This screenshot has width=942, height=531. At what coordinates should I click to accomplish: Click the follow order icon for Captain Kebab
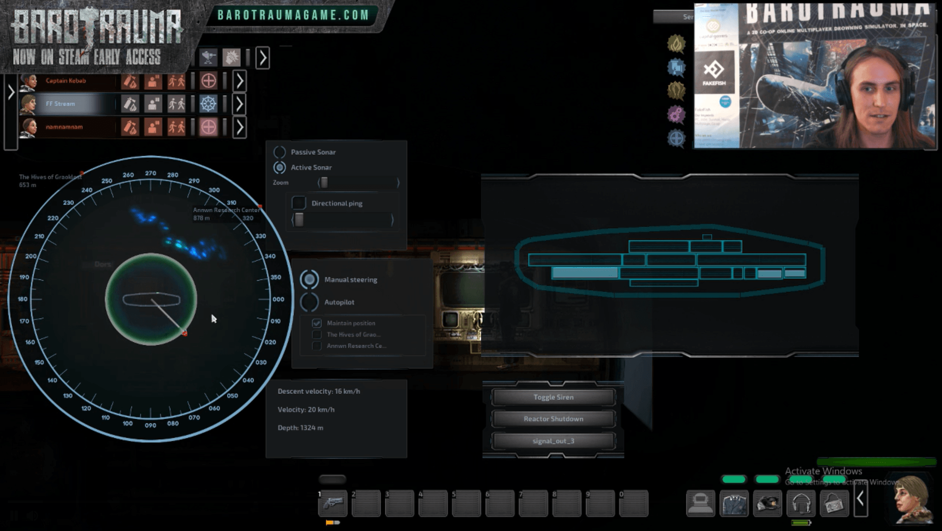[x=176, y=81]
